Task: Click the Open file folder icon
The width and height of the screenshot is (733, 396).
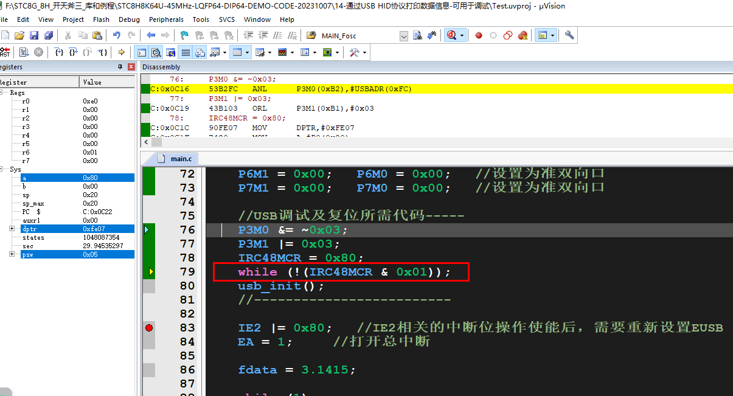Action: [19, 35]
